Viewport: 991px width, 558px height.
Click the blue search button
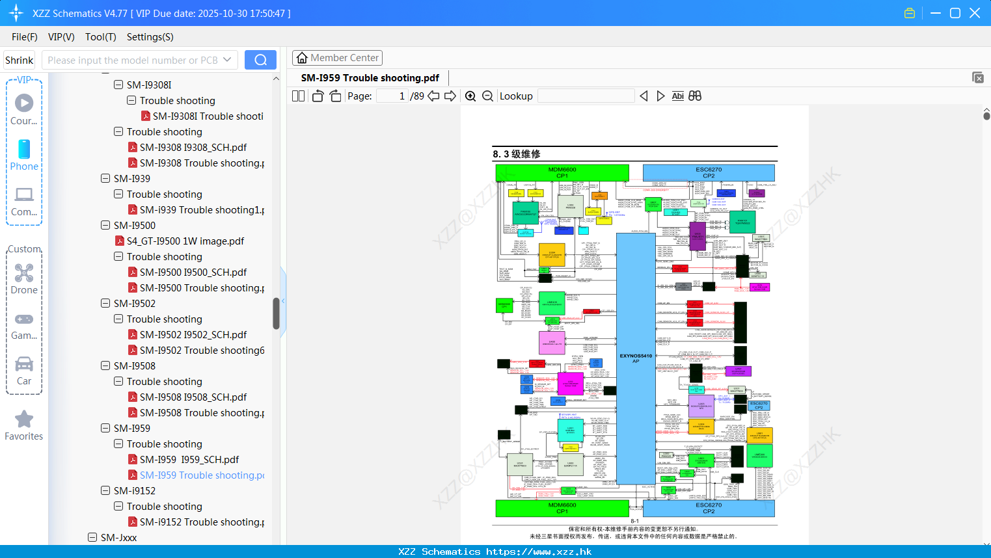tap(260, 60)
